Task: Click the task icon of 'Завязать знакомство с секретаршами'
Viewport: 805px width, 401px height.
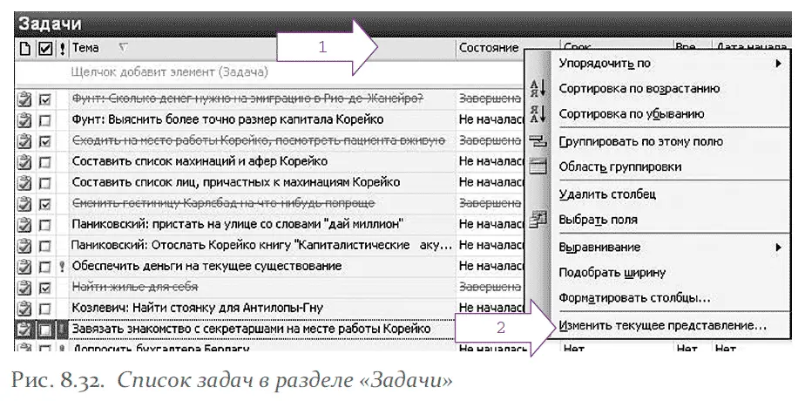Action: (24, 330)
